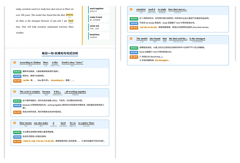Click the "According to Xinhua" underlined phrase
Screen dimensions: 240x163
point(30,62)
